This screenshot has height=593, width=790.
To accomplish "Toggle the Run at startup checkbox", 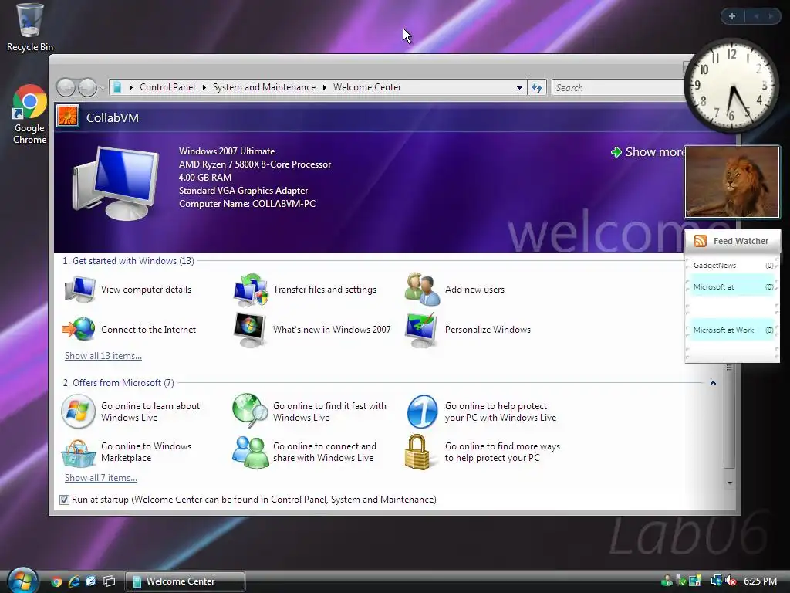I will pos(64,500).
